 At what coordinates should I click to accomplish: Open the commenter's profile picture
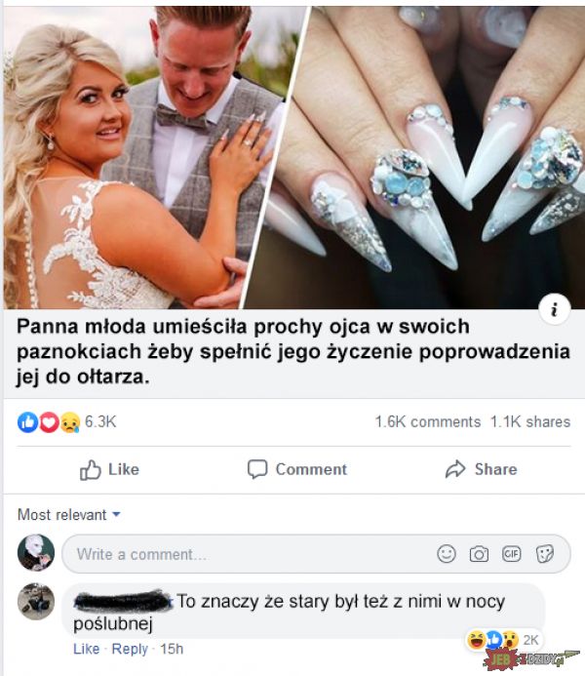coord(36,602)
